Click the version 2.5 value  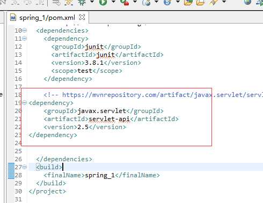83,127
